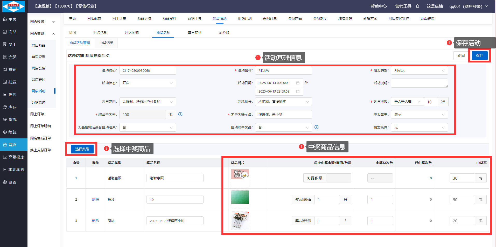Click help icon beside 自动调中奖品

(x=316, y=127)
